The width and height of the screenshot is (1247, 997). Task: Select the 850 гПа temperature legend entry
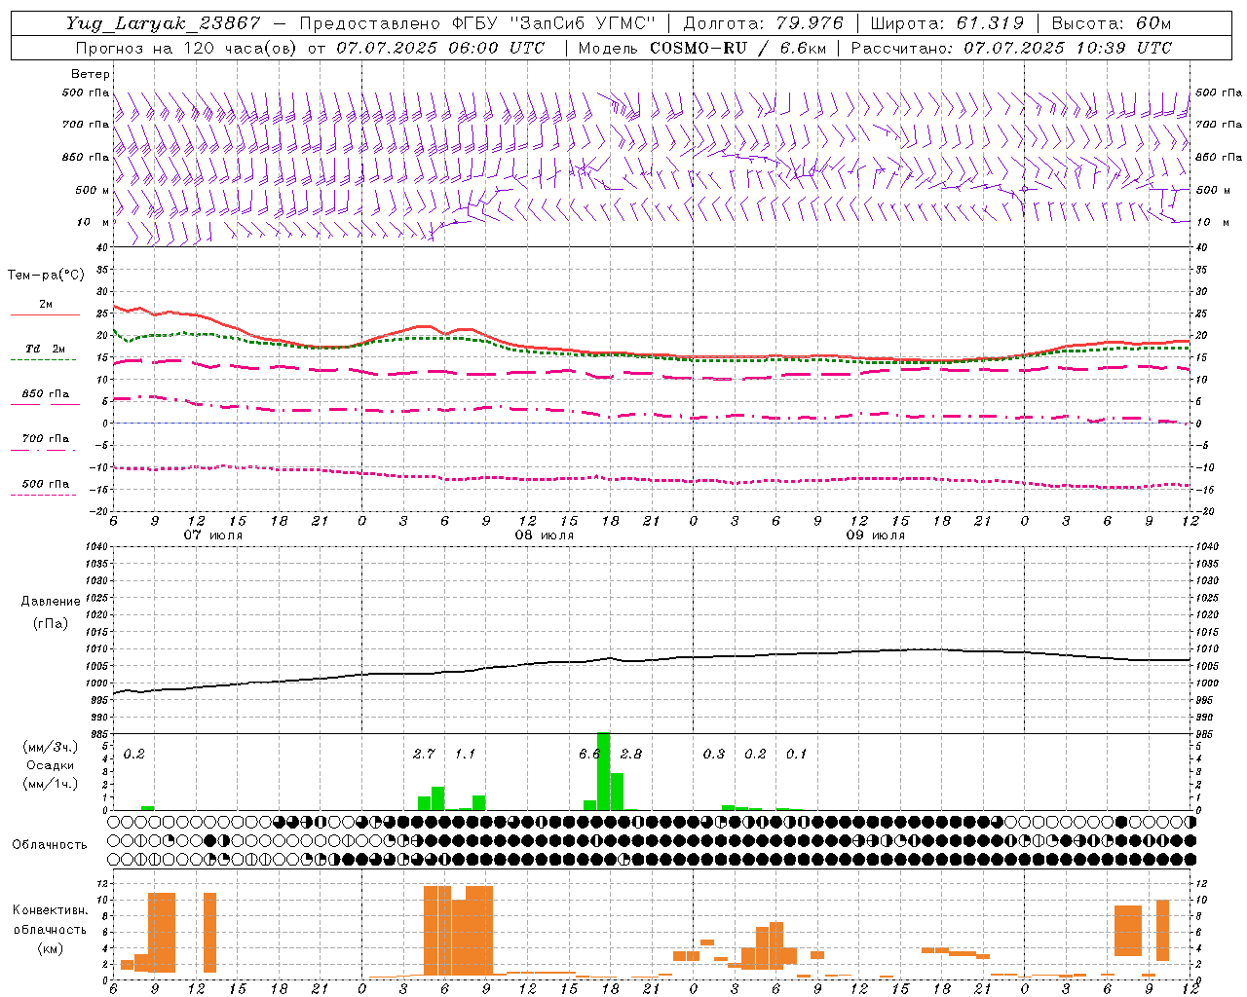(x=45, y=394)
